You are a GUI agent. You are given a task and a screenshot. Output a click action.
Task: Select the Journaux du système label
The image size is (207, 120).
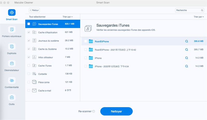tap(48, 41)
